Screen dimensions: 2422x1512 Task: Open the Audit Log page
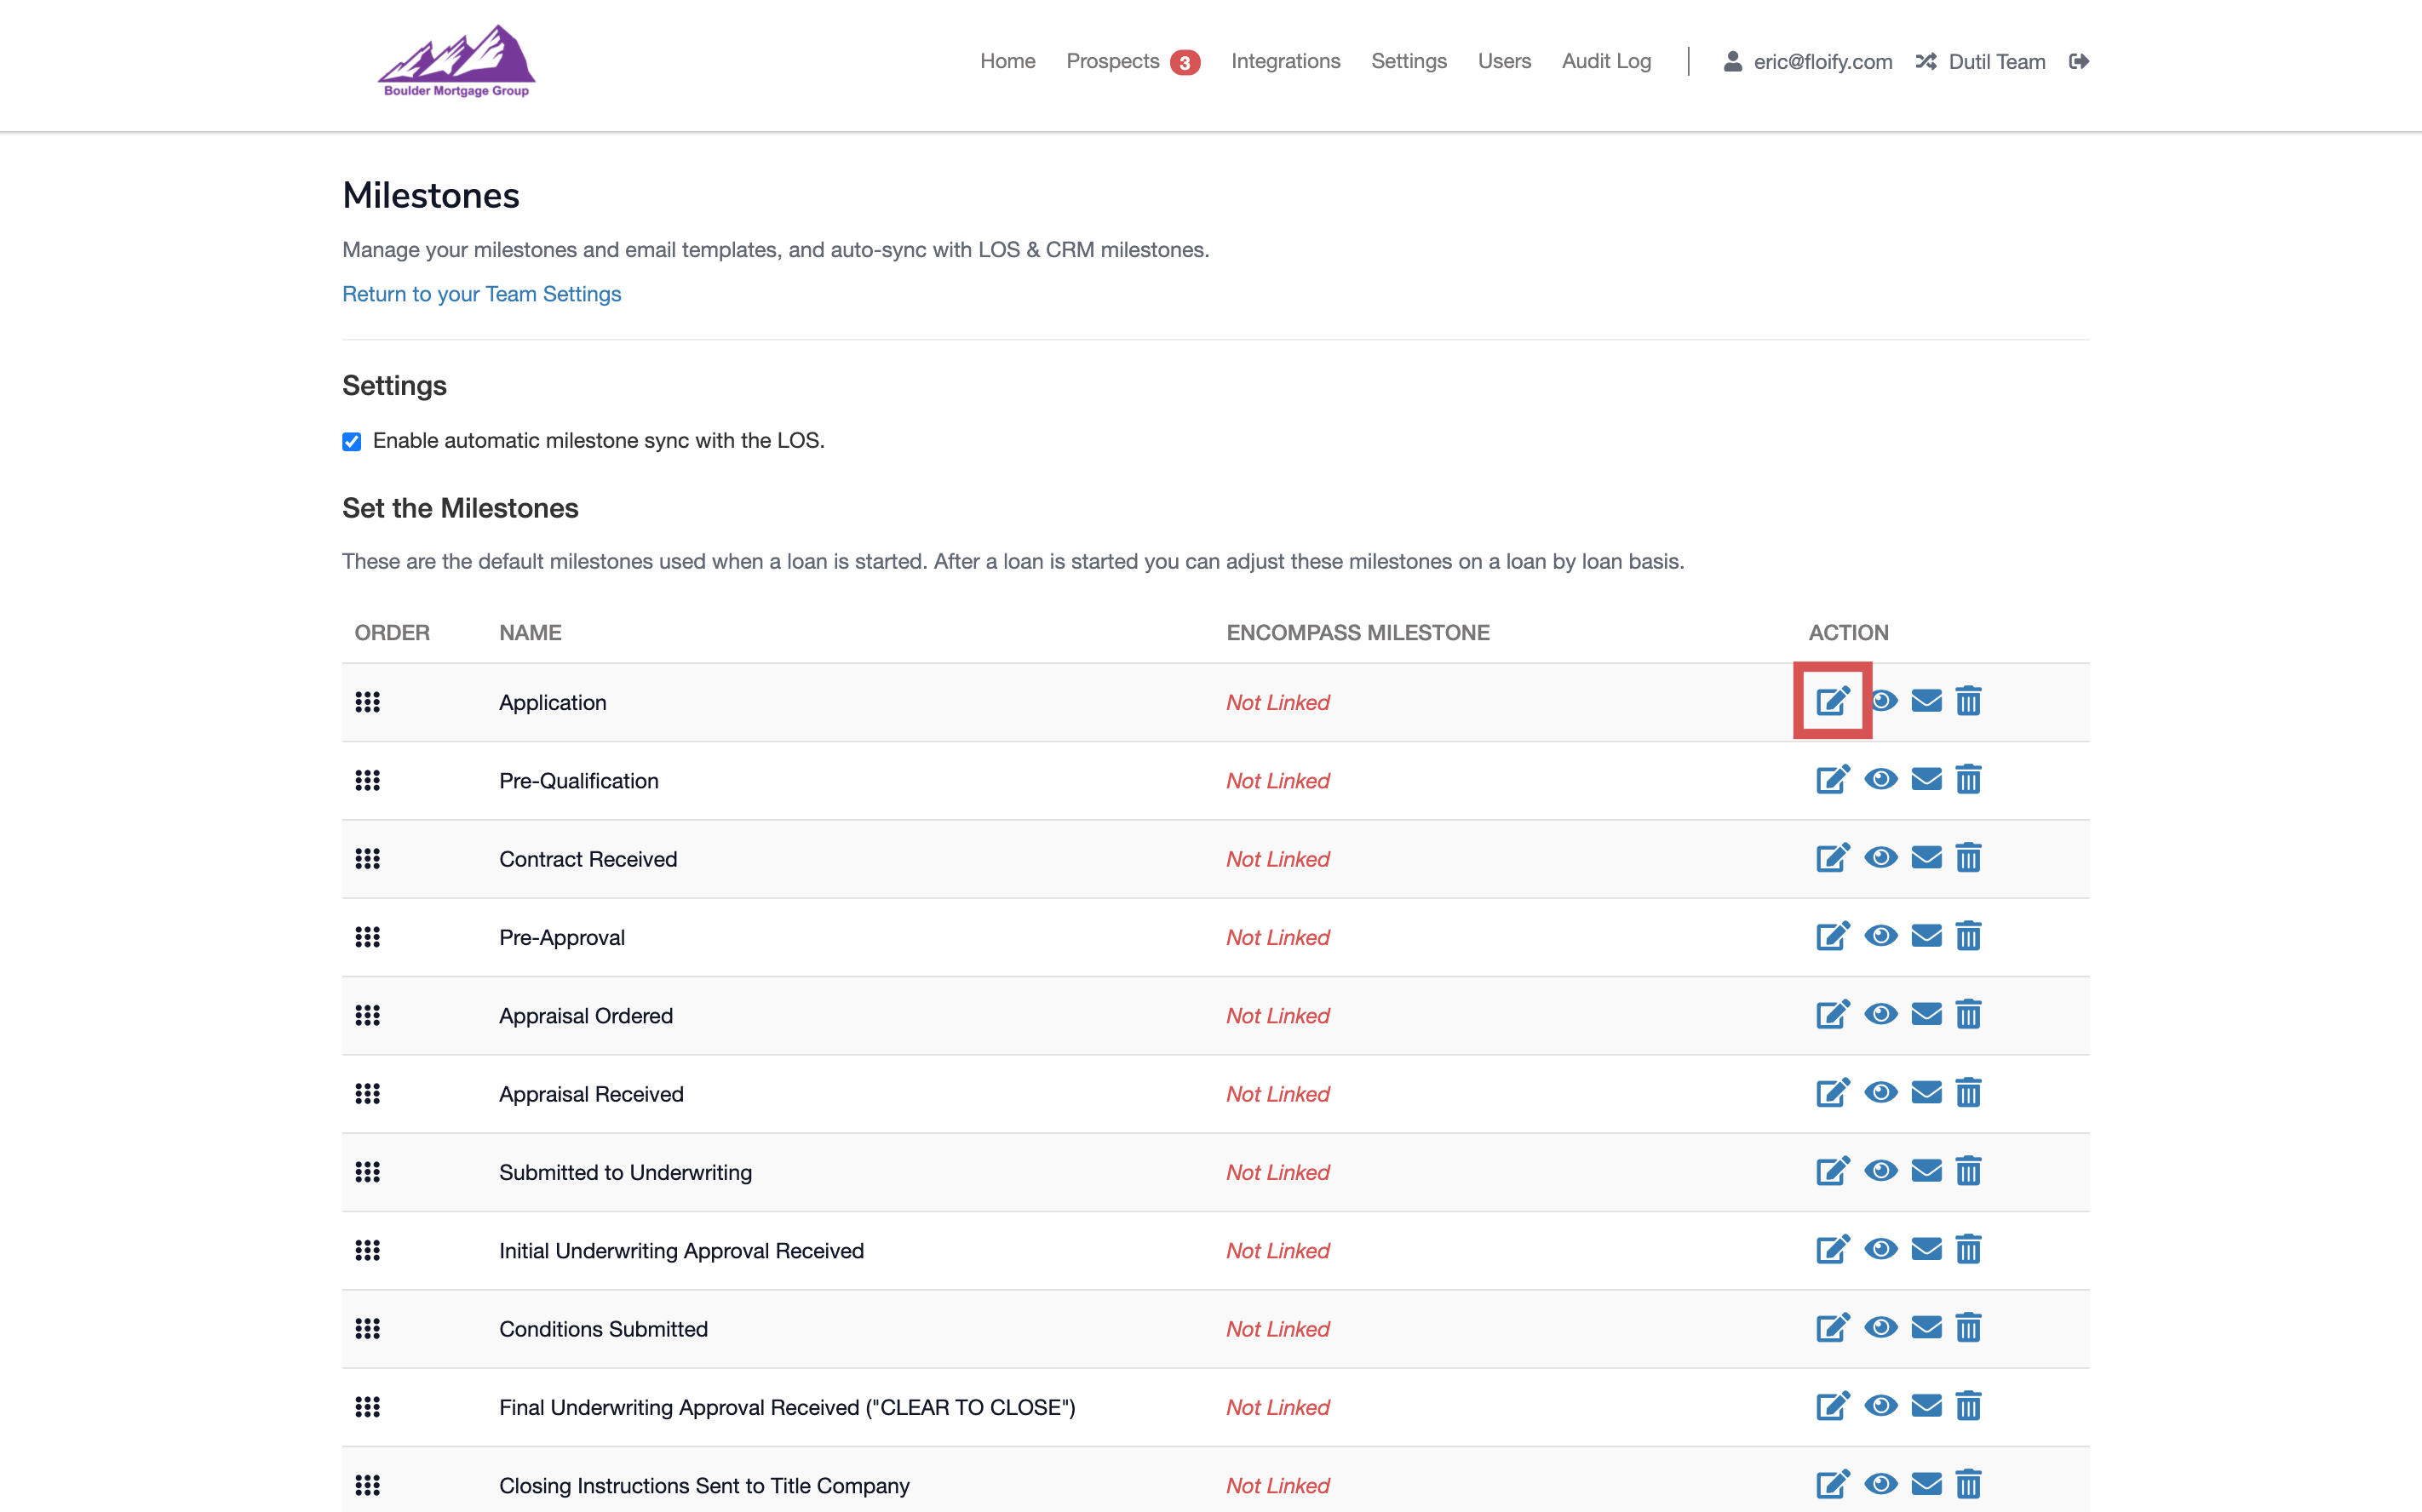click(1606, 61)
